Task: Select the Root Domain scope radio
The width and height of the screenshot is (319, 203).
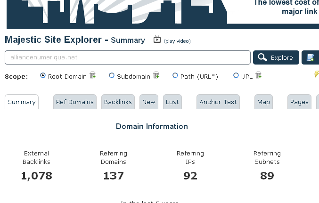Action: (43, 75)
